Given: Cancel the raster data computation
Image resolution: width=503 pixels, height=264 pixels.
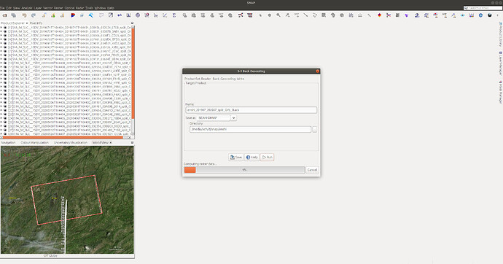Looking at the screenshot, I should click(312, 170).
